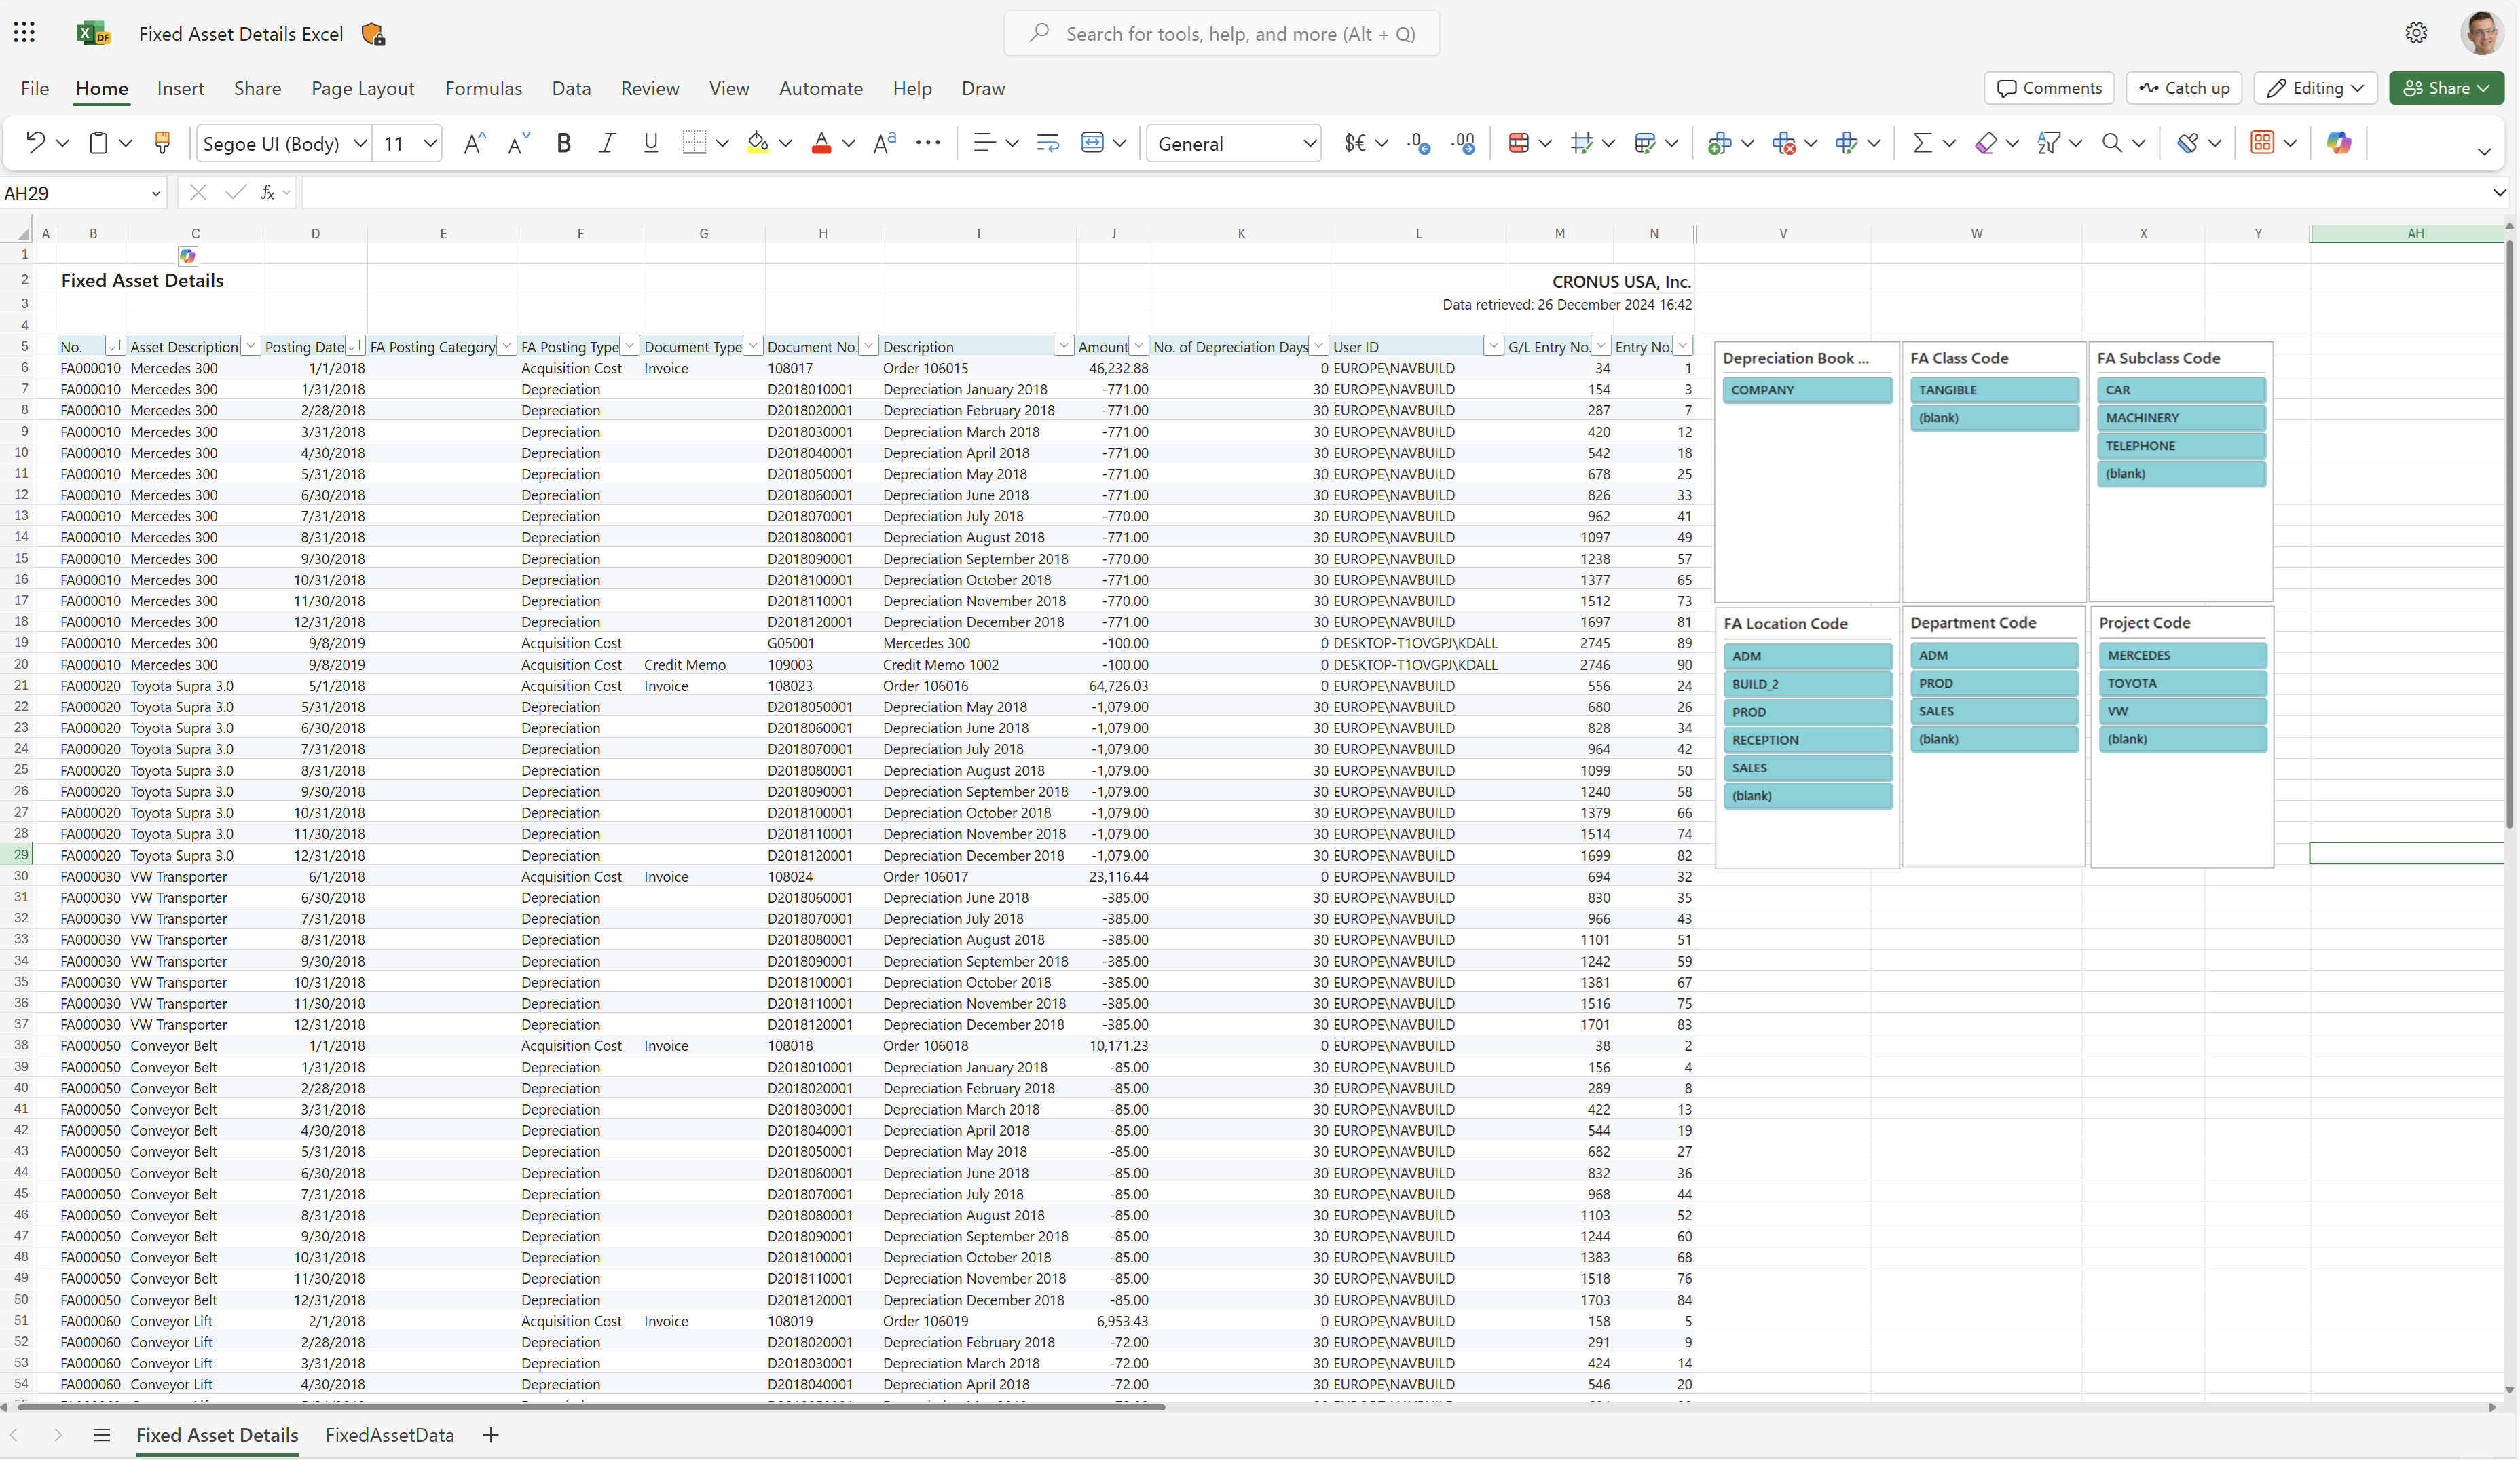
Task: Click the Share button
Action: [x=2446, y=88]
